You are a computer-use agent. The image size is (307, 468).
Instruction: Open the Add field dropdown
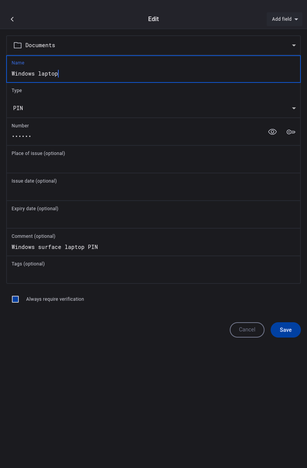coord(284,19)
